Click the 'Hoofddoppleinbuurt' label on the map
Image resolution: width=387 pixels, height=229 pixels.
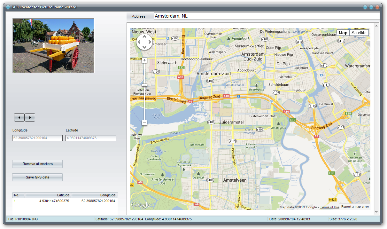click(197, 59)
